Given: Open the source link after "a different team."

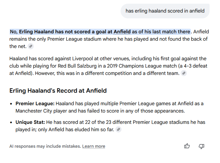Looking at the screenshot, I should (x=184, y=73).
